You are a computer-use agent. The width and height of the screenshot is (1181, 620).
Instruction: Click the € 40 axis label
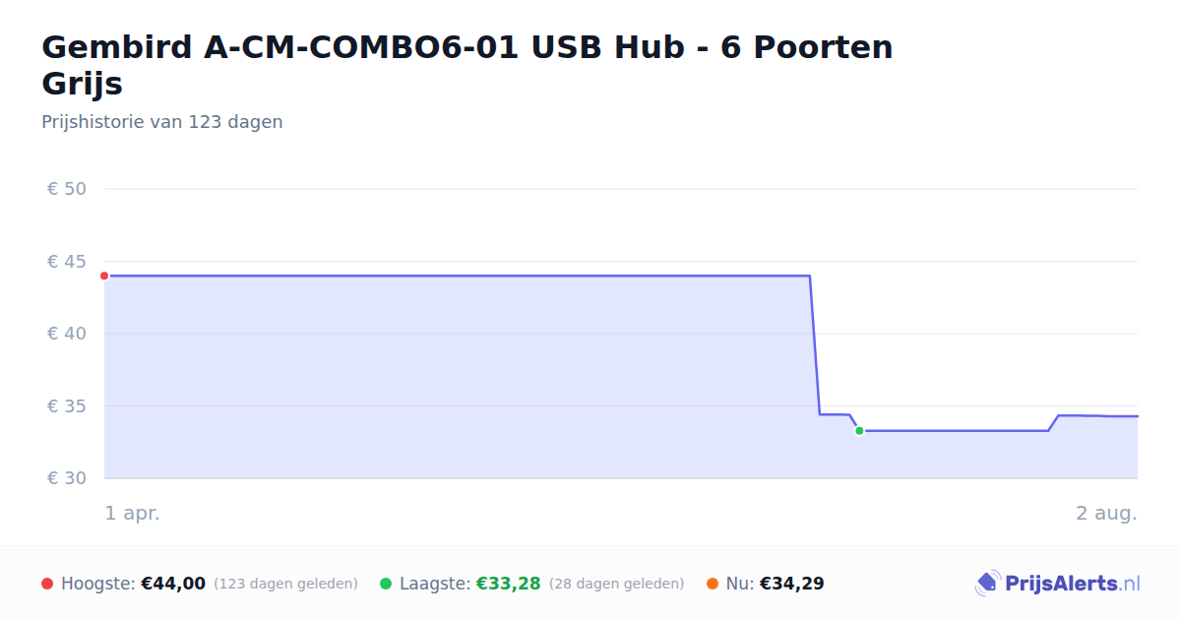pos(67,334)
